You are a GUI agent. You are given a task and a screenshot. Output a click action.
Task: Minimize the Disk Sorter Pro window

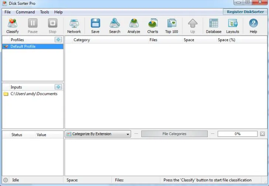[x=238, y=2]
